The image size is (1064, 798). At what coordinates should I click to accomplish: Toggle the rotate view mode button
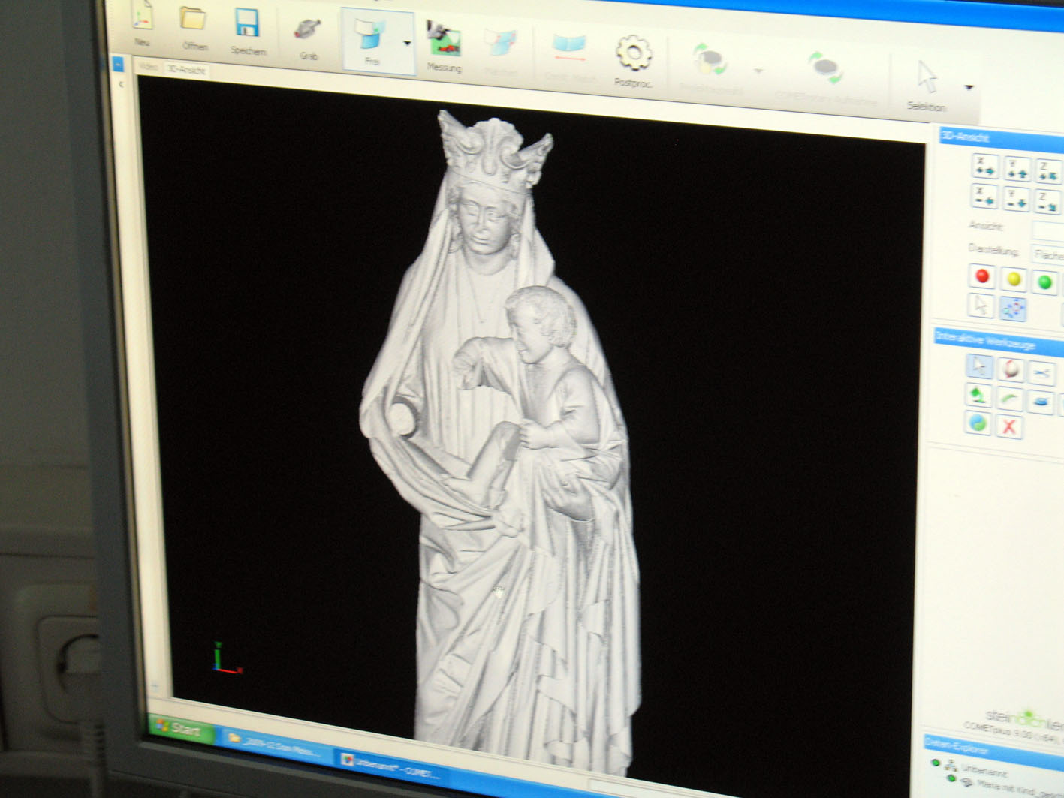(x=1013, y=309)
